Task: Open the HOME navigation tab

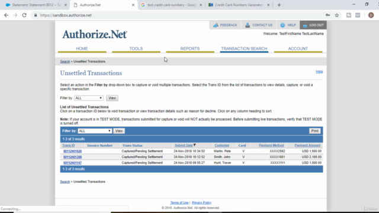Action: (82, 49)
